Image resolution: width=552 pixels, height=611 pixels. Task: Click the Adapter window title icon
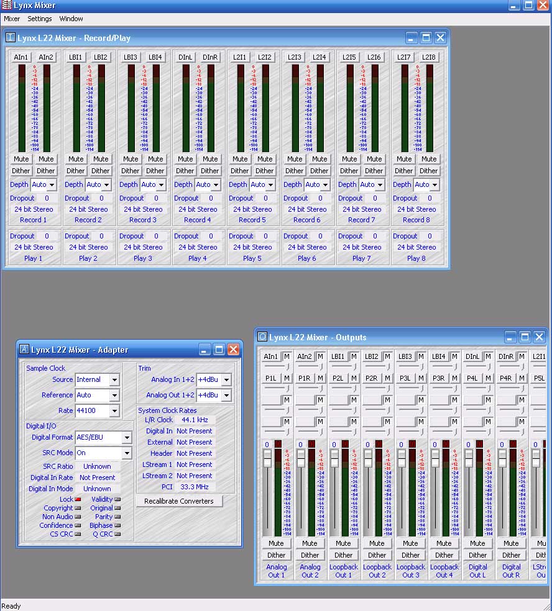point(24,349)
